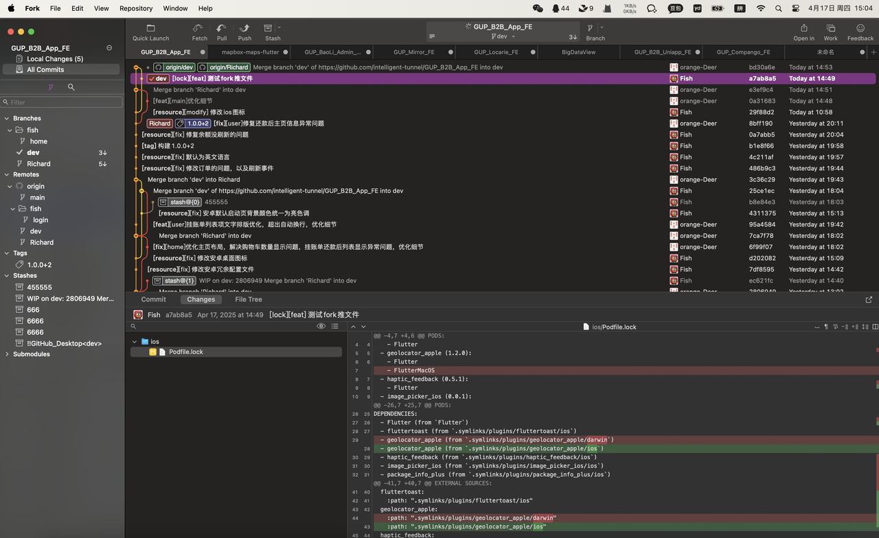The image size is (879, 538).
Task: Select the Changes tab
Action: (x=201, y=299)
